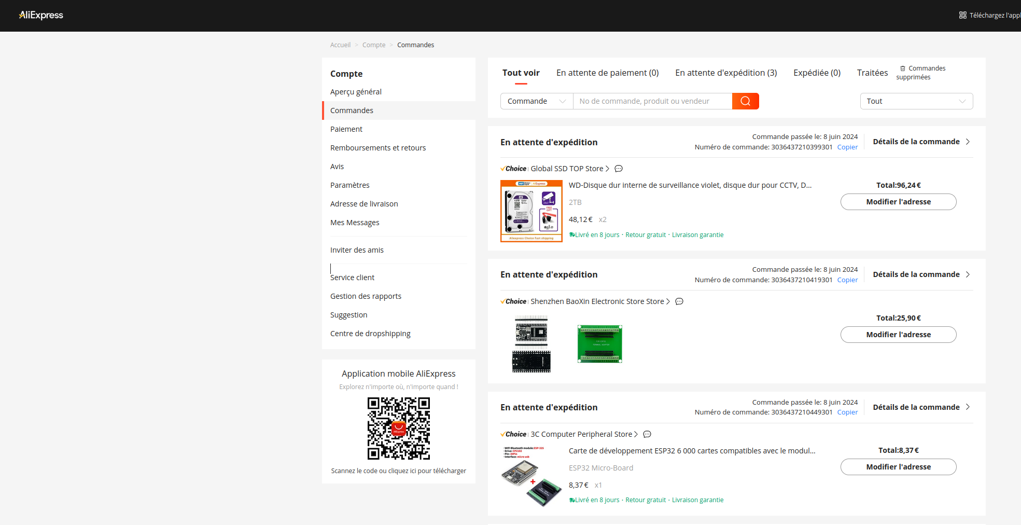The image size is (1021, 525).
Task: Expand the Commande search type dropdown
Action: click(536, 101)
